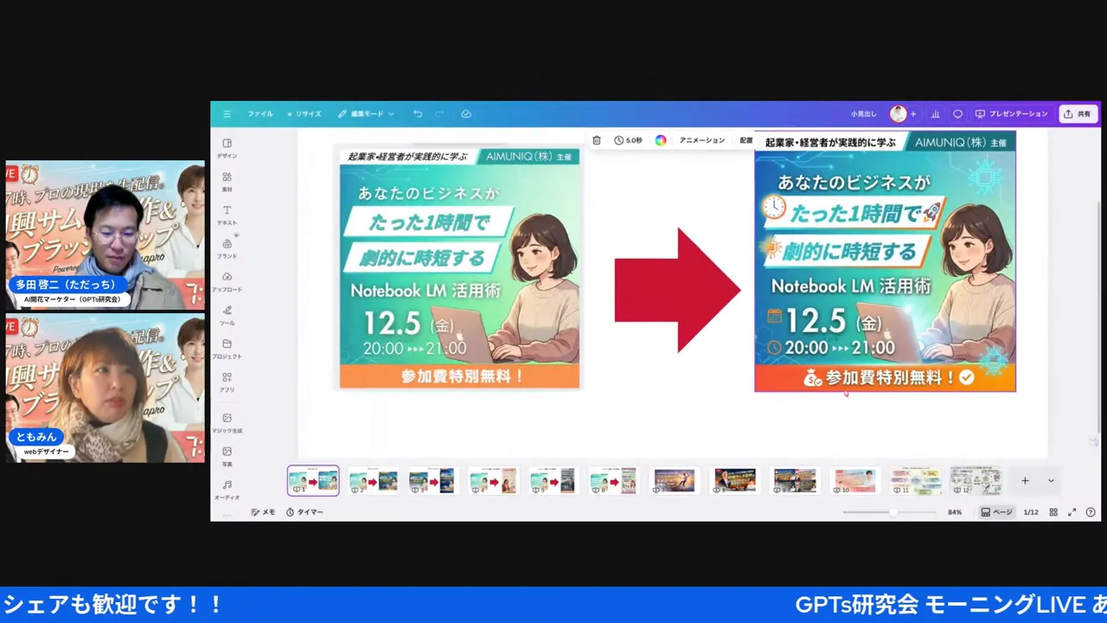This screenshot has width=1107, height=623.
Task: Select the テキスト (Text) tool
Action: pyautogui.click(x=227, y=215)
